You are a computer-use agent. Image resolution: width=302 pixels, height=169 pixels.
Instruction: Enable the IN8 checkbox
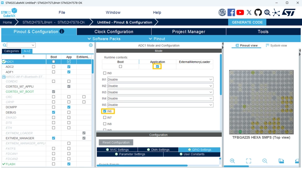[105, 124]
